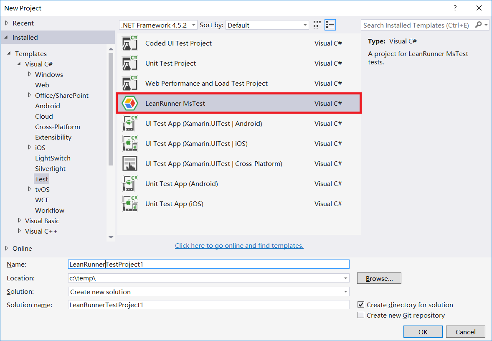Click the tree scrollbar up arrow

[x=111, y=49]
